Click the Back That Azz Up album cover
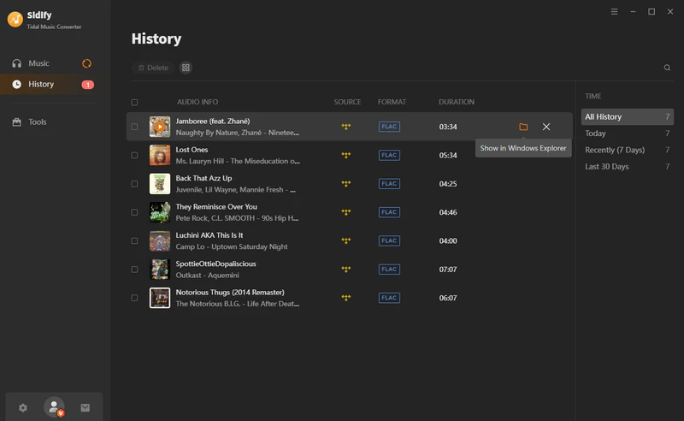Viewport: 684px width, 421px height. click(160, 184)
